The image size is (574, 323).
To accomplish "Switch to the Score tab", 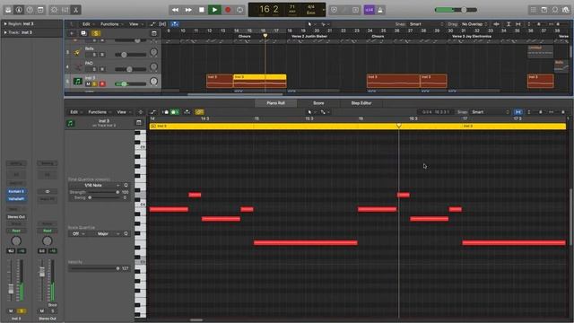I will point(318,103).
